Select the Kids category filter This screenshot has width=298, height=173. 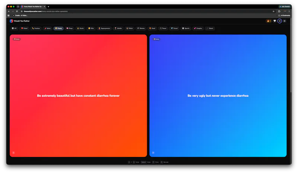tap(91, 28)
